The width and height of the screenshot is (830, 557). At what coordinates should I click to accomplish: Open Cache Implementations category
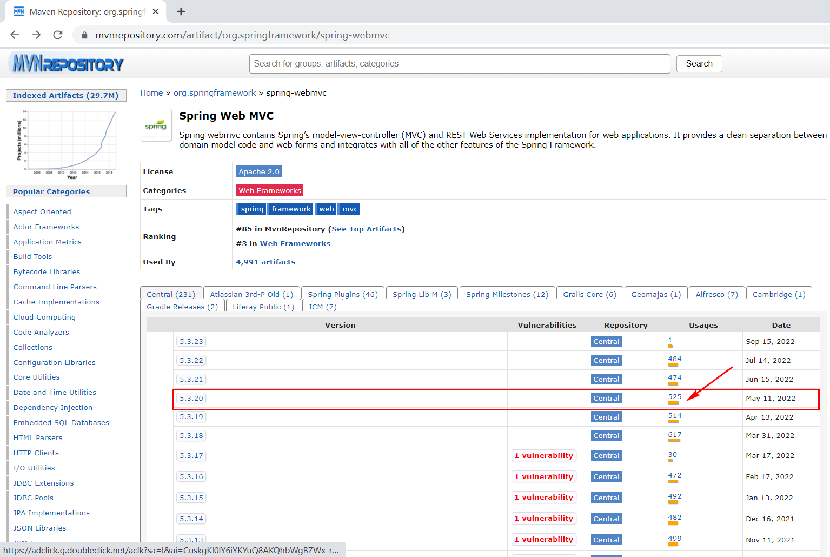click(56, 302)
